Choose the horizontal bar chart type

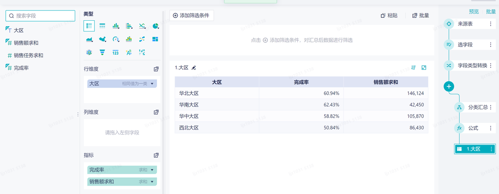click(129, 26)
